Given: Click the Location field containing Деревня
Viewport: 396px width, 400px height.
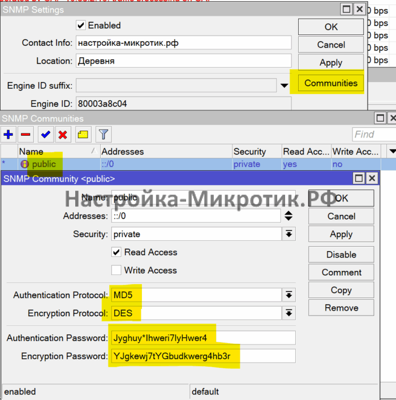Looking at the screenshot, I should (x=183, y=61).
